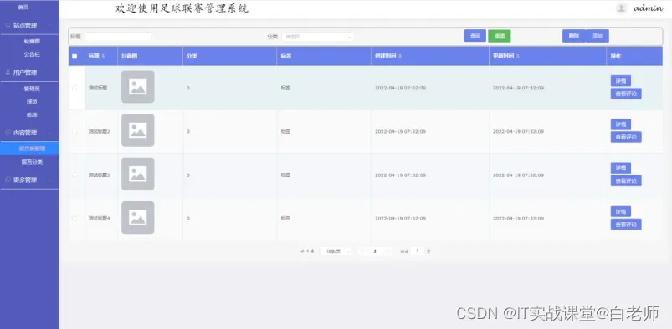Collapse the 用户管理 chevron in sidebar

[x=50, y=73]
